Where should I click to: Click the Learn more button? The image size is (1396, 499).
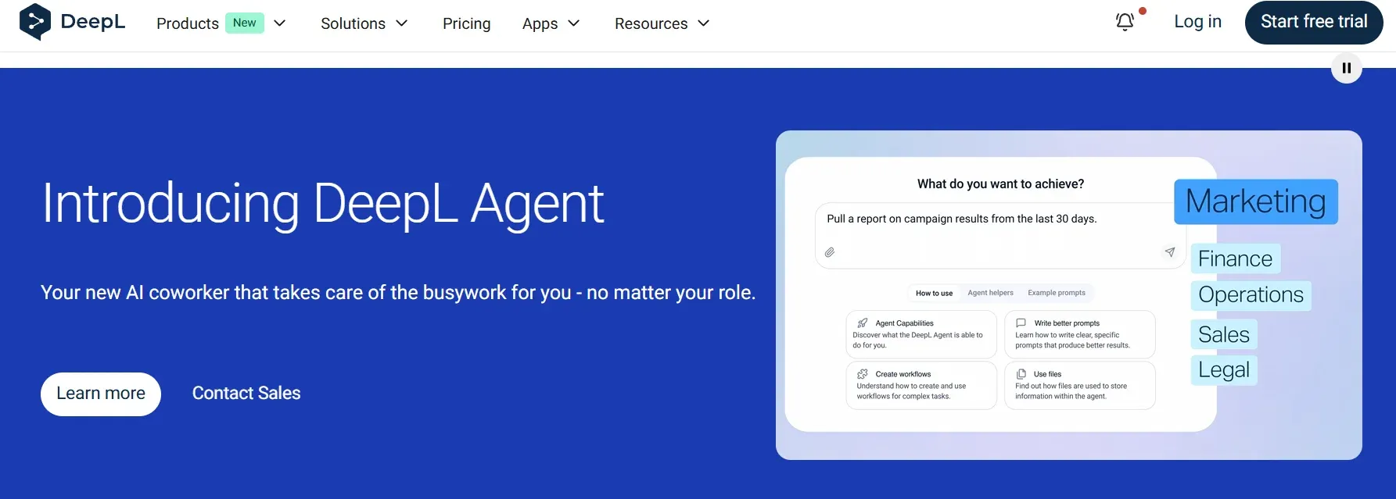click(x=101, y=394)
